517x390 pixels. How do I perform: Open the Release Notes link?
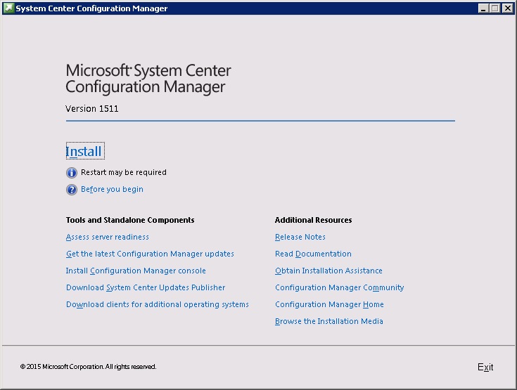point(300,237)
